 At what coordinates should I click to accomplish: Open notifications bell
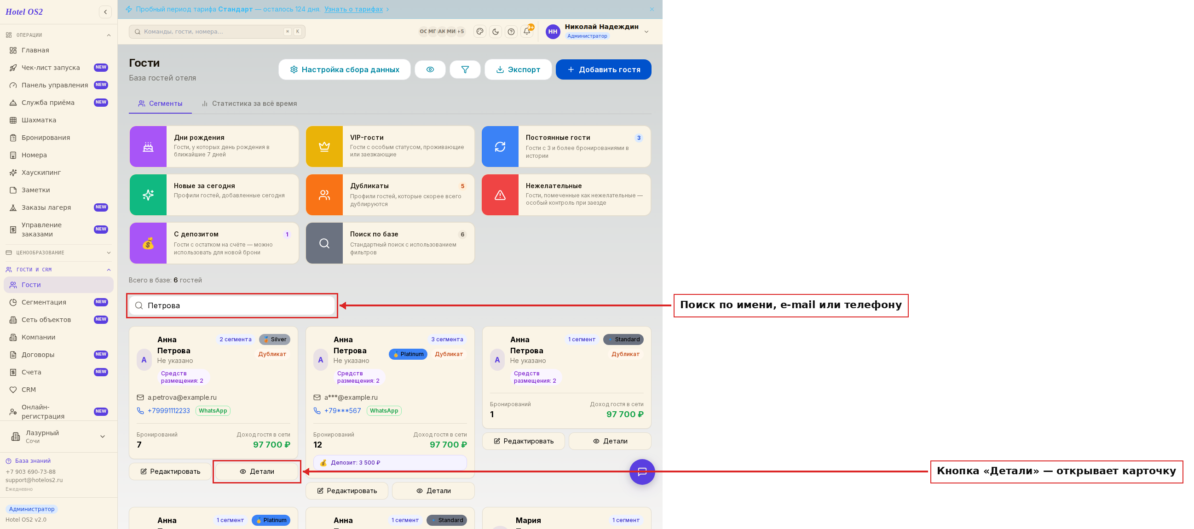[527, 31]
